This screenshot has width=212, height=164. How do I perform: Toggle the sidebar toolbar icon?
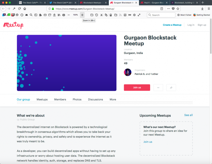click(x=36, y=15)
